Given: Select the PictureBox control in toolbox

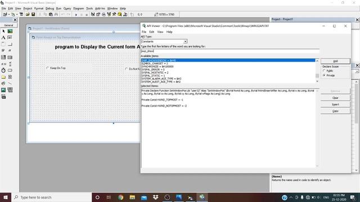Looking at the screenshot, I should click(10, 31).
